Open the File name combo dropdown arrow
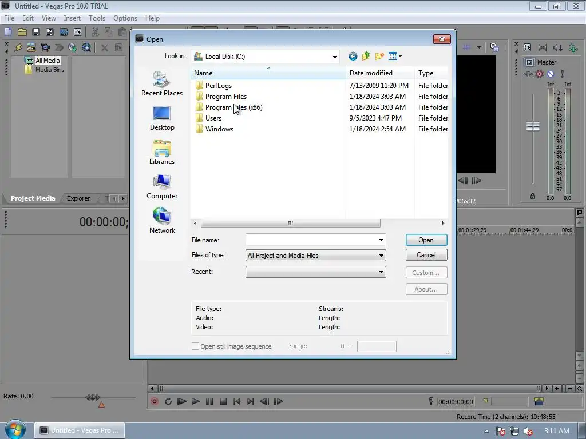Viewport: 586px width, 439px height. point(381,240)
